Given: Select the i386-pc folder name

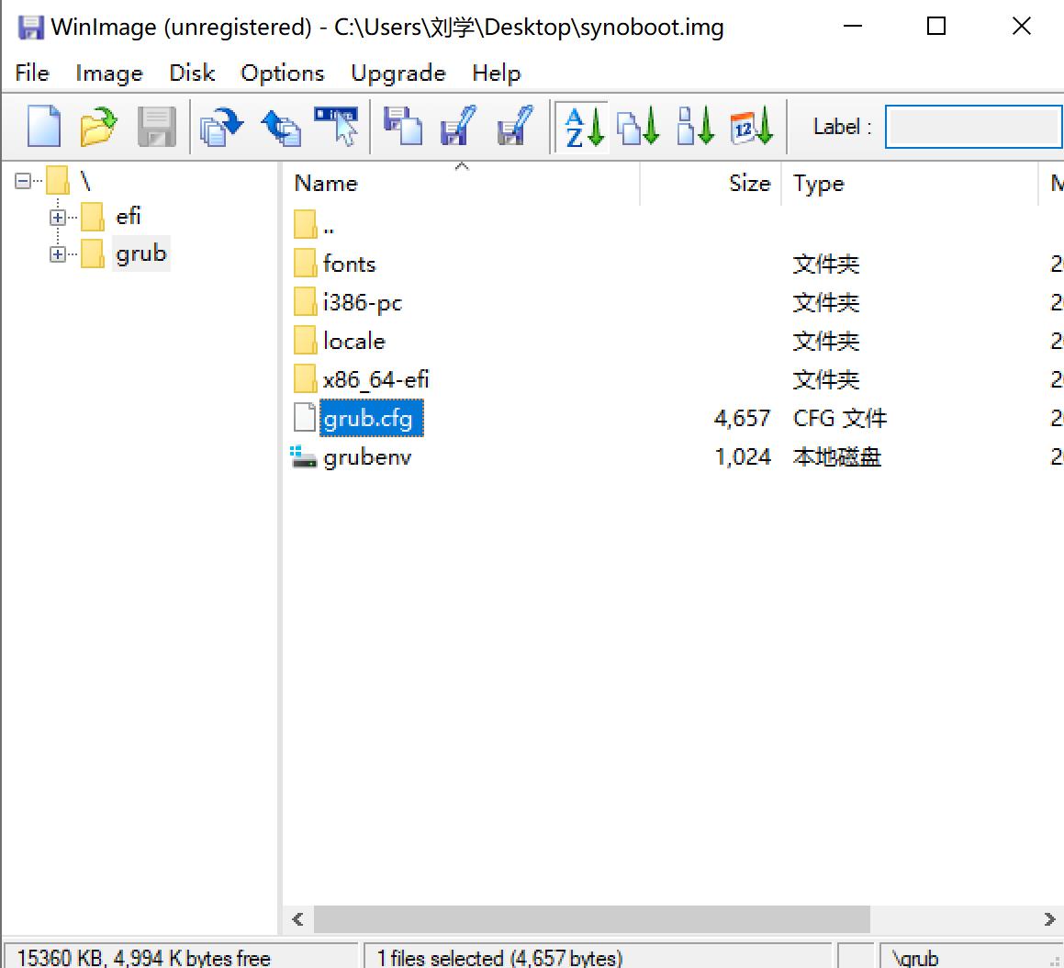Looking at the screenshot, I should click(363, 302).
